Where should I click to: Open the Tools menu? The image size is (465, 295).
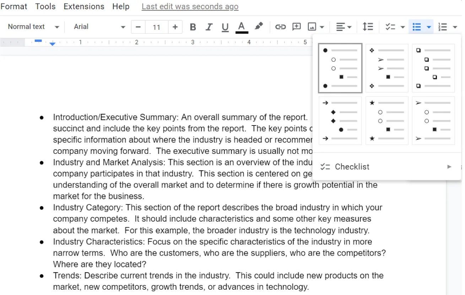coord(45,6)
